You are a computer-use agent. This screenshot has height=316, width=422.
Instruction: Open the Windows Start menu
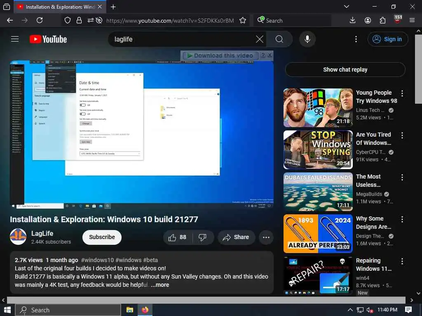pyautogui.click(x=7, y=310)
